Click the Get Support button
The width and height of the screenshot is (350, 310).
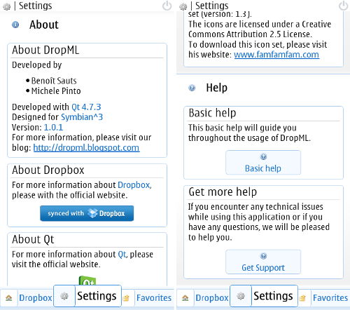click(x=263, y=262)
